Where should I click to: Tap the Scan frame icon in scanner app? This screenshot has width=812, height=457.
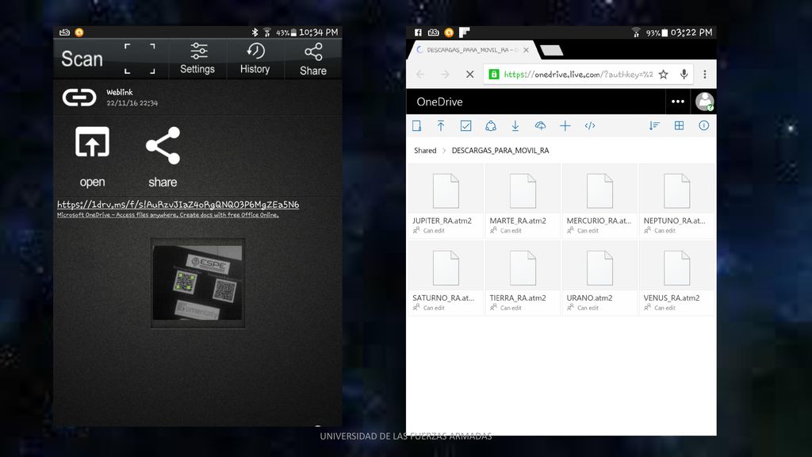140,59
